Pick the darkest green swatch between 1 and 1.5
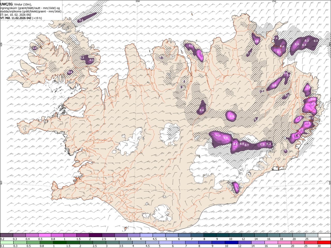 (60, 242)
